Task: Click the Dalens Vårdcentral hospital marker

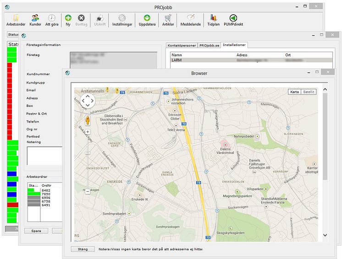Action: click(x=225, y=144)
